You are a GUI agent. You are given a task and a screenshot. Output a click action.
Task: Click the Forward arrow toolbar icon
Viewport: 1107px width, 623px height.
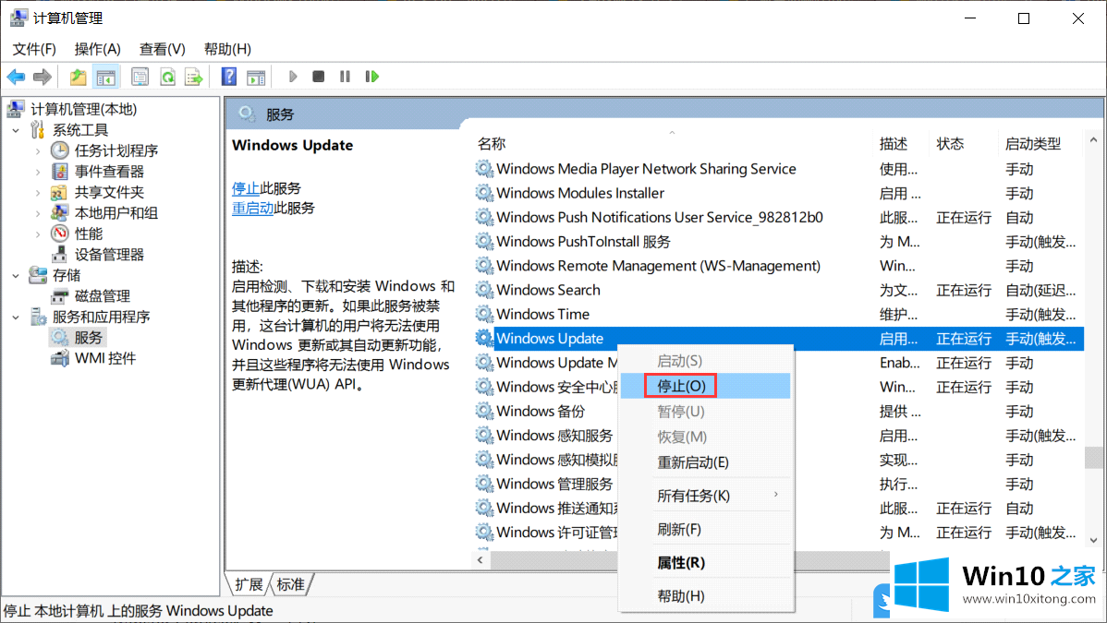[43, 77]
